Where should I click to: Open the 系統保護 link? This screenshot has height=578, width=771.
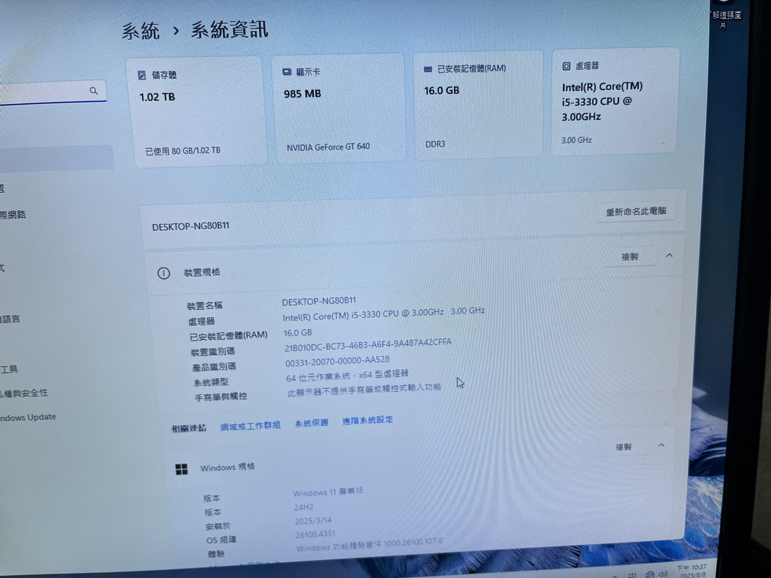311,423
